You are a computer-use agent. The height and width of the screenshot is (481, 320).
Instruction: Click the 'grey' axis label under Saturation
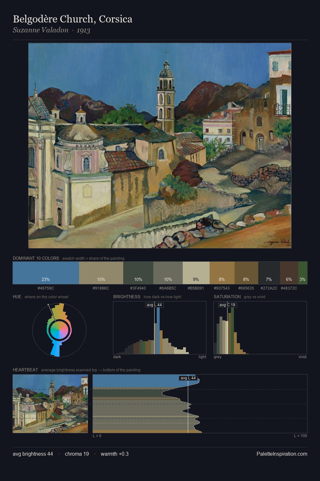[x=218, y=357]
